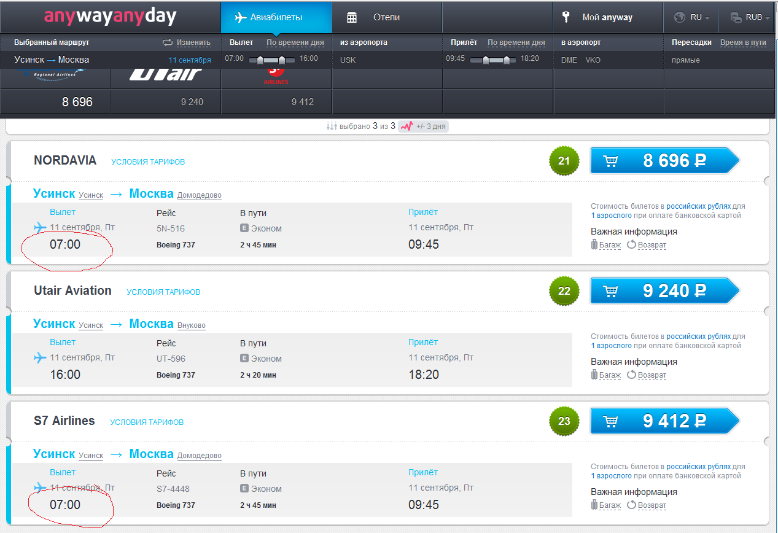Click the coins currency icon
This screenshot has height=533, width=778.
click(736, 17)
